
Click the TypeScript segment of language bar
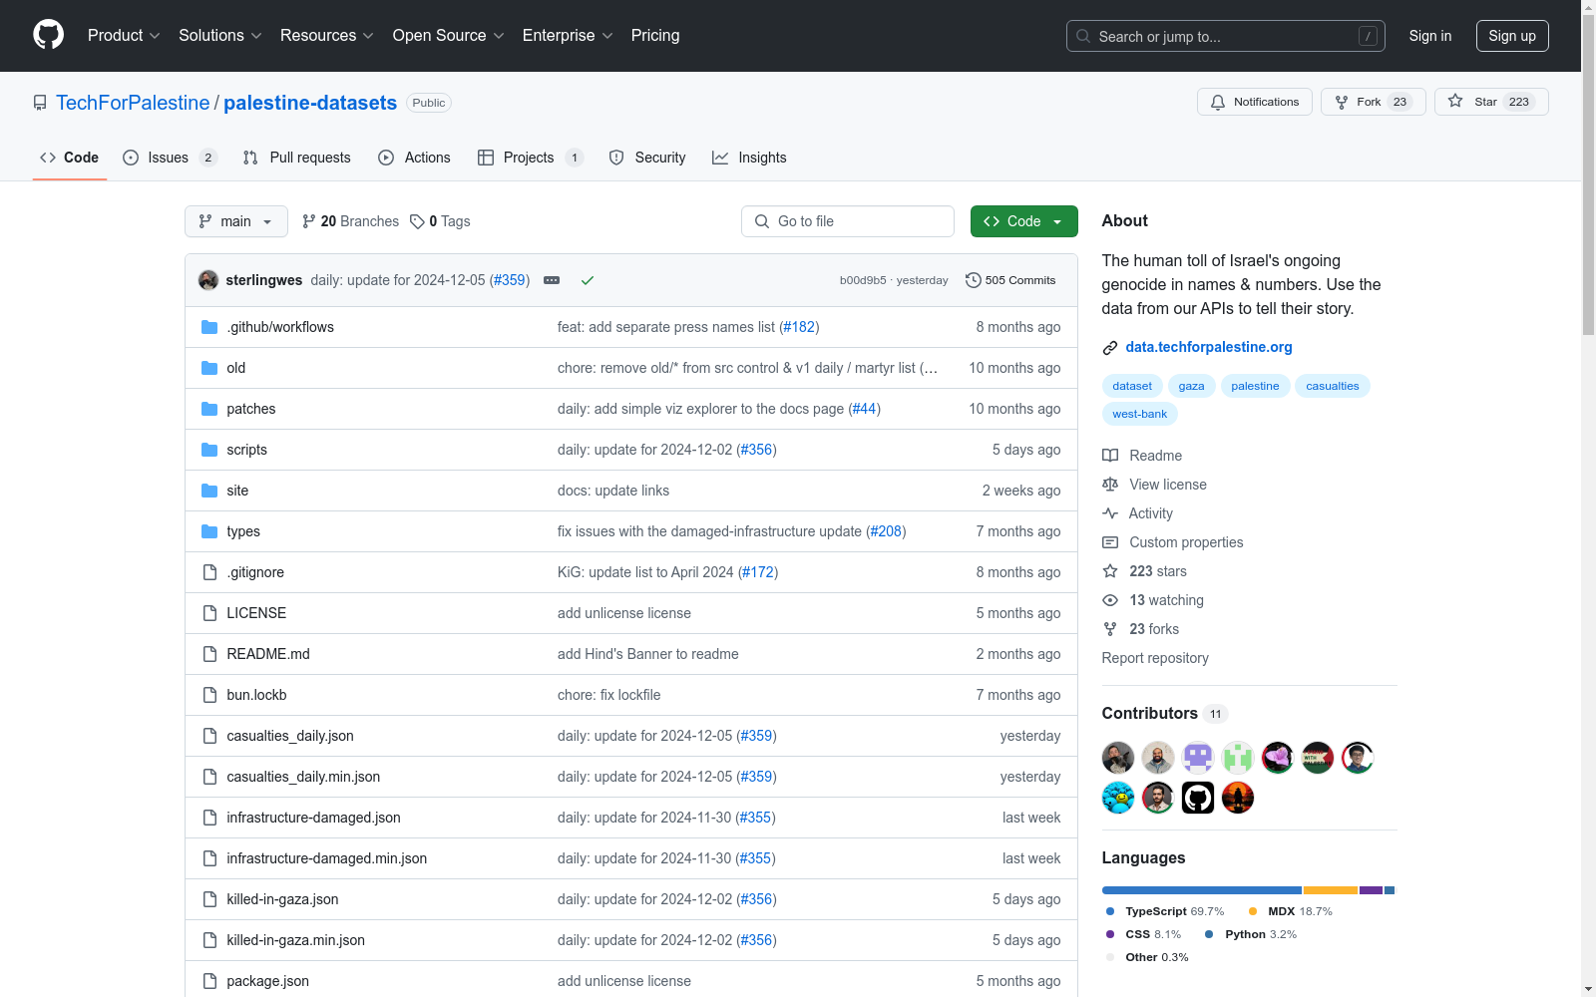point(1202,890)
